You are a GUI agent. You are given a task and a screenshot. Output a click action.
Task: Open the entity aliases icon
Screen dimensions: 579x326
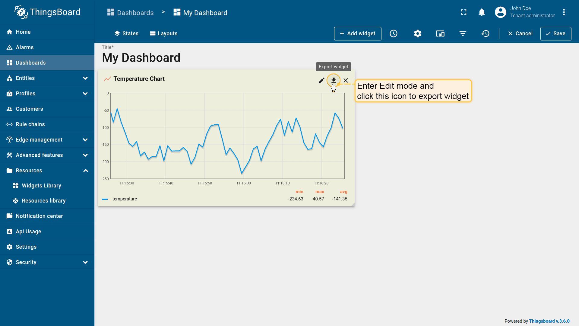click(440, 34)
